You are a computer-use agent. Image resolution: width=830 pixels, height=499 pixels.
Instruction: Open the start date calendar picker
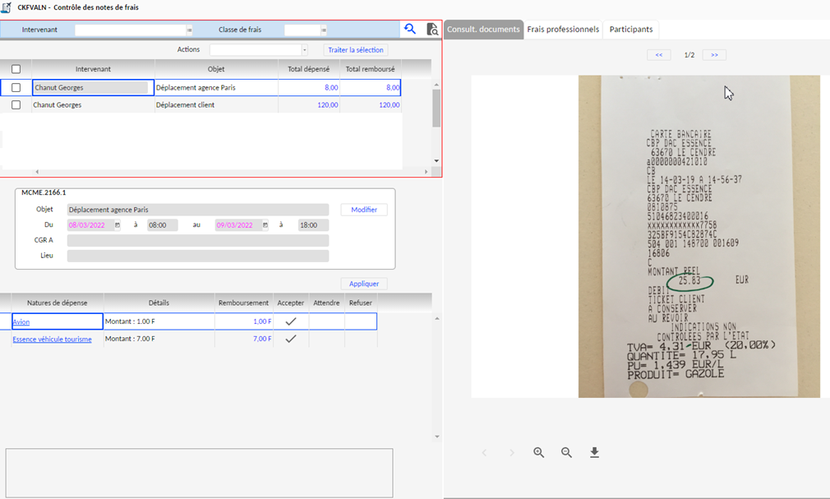pyautogui.click(x=117, y=225)
